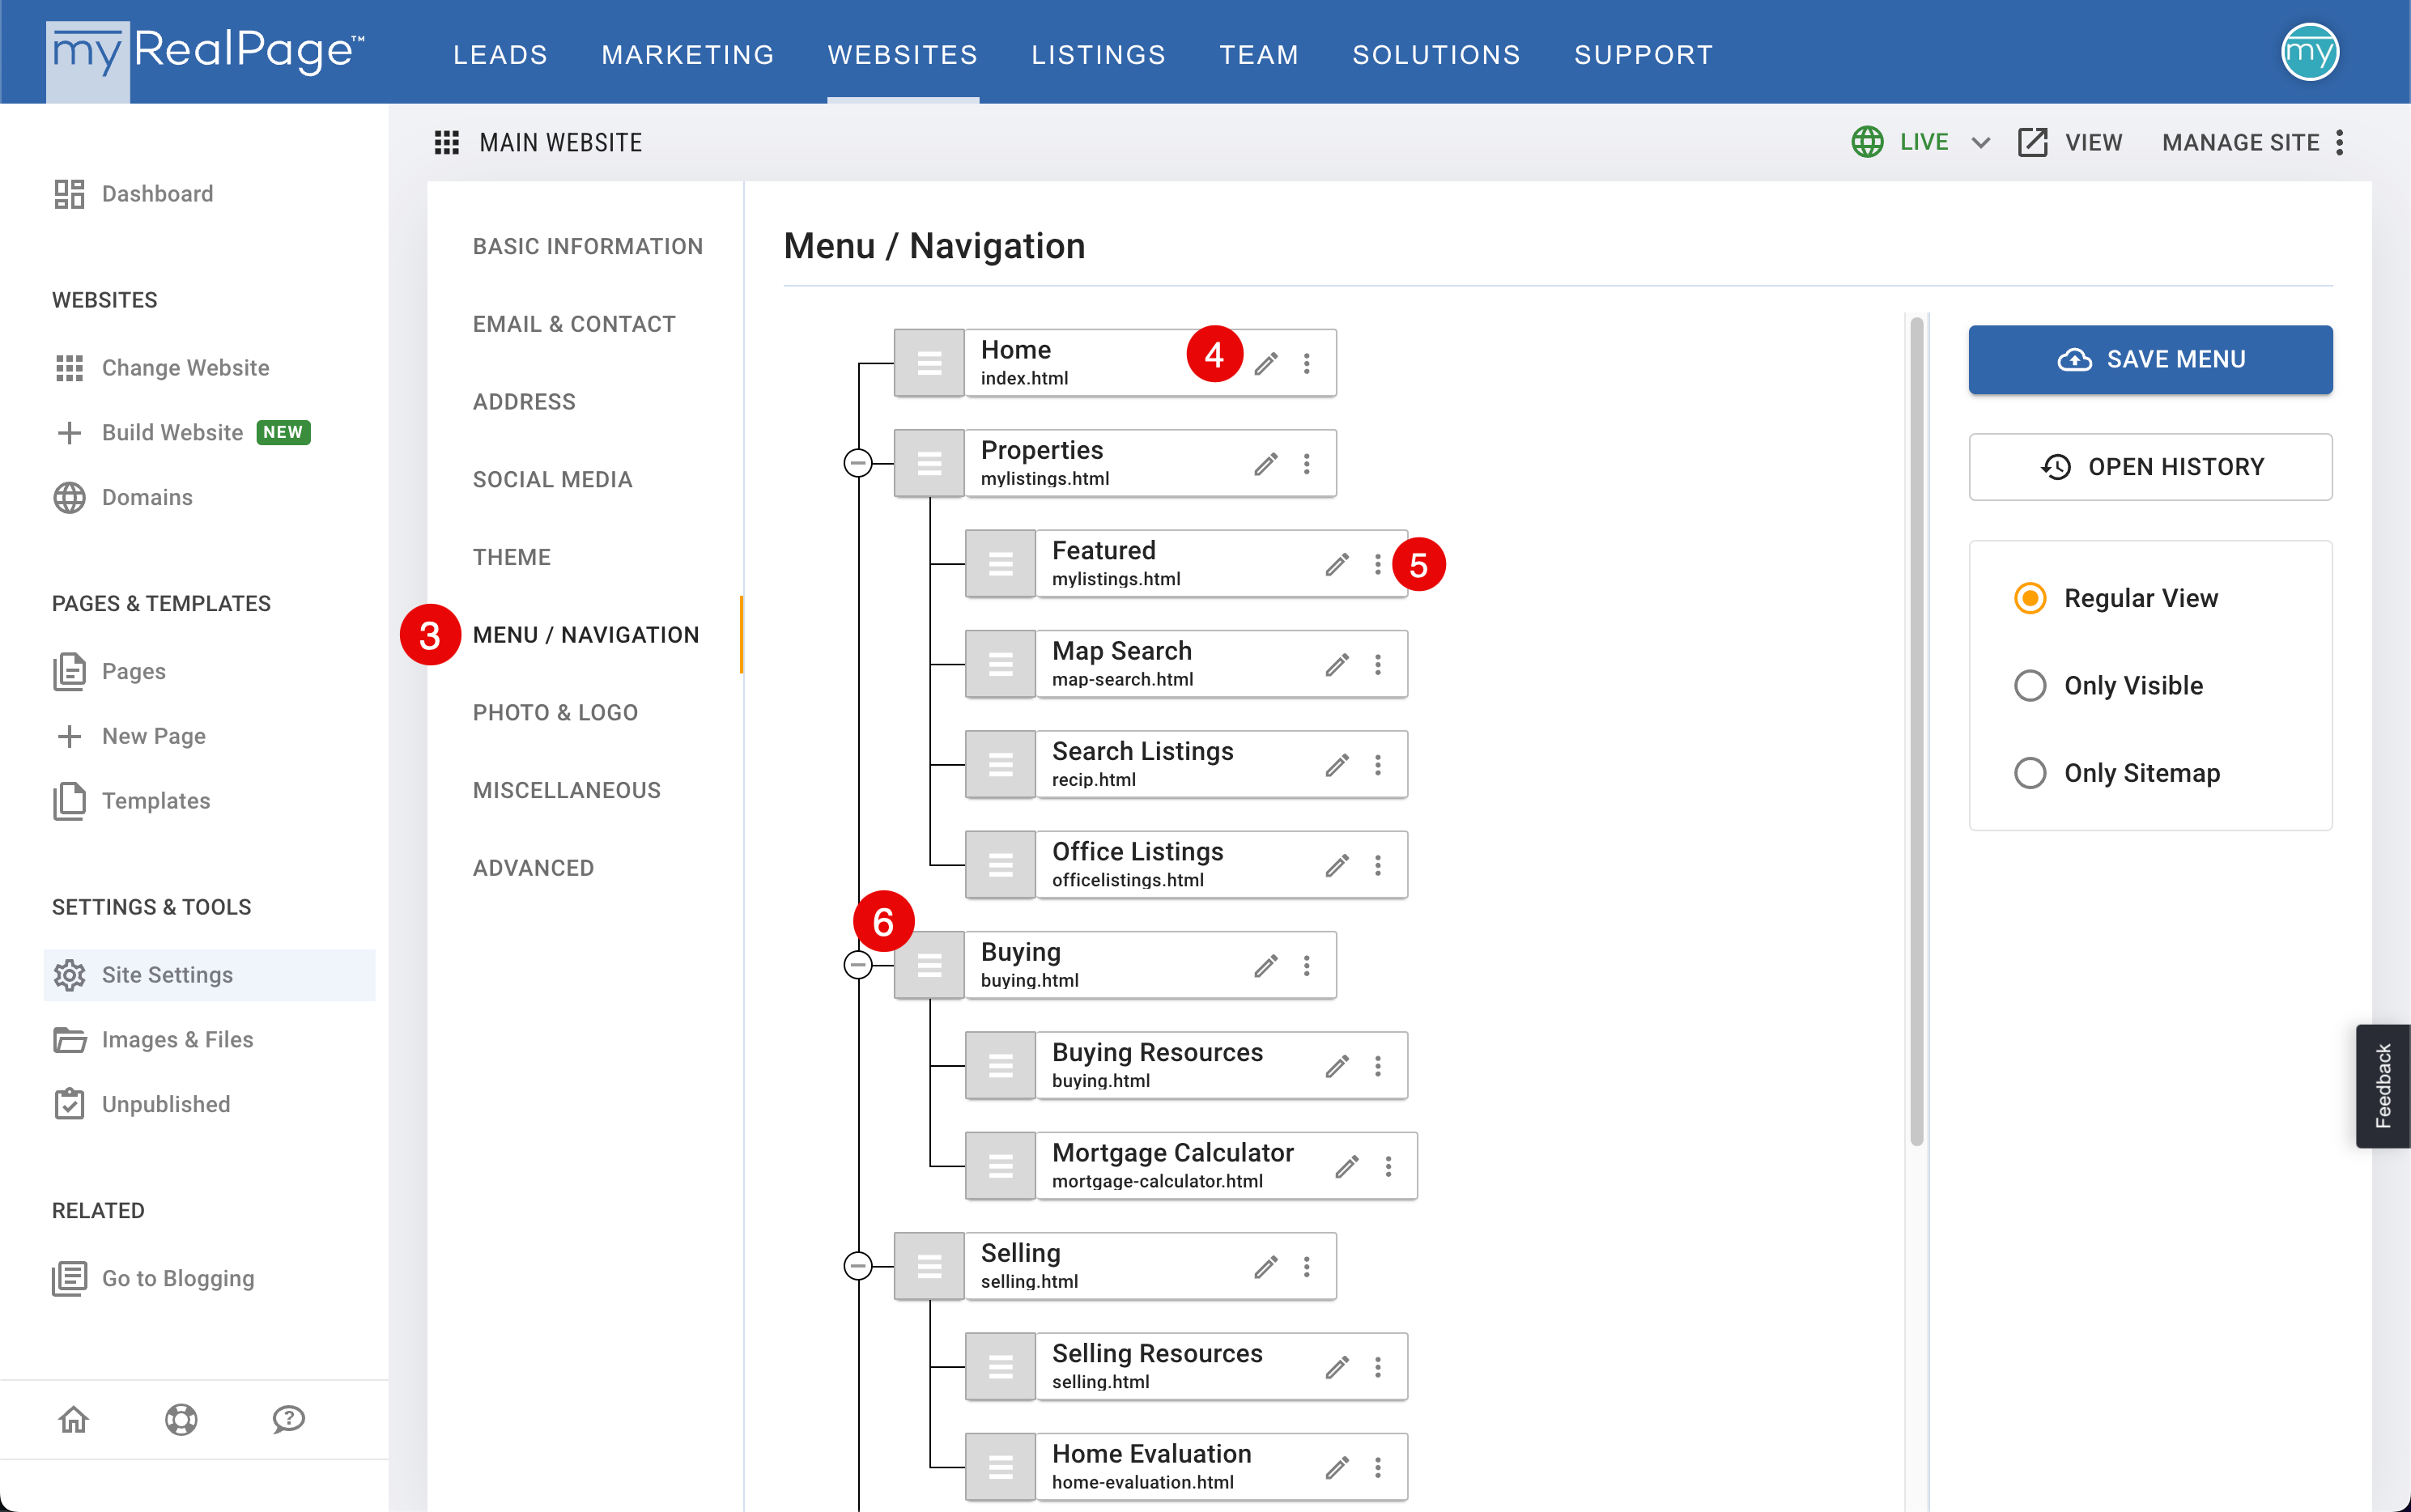Screen dimensions: 2411x1512
Task: Click pencil icon on Featured item
Action: (x=1337, y=564)
